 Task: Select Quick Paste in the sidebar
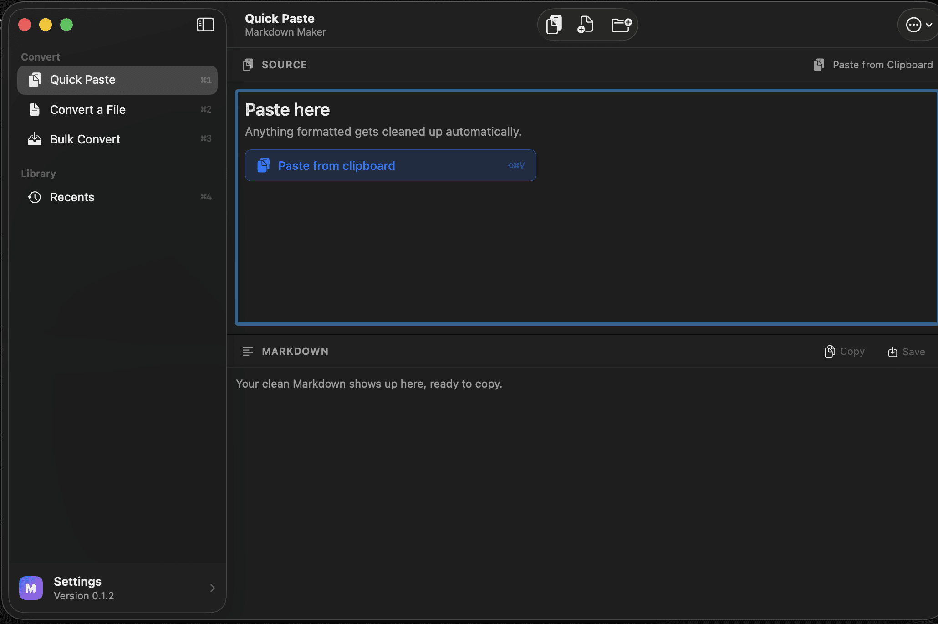coord(117,80)
